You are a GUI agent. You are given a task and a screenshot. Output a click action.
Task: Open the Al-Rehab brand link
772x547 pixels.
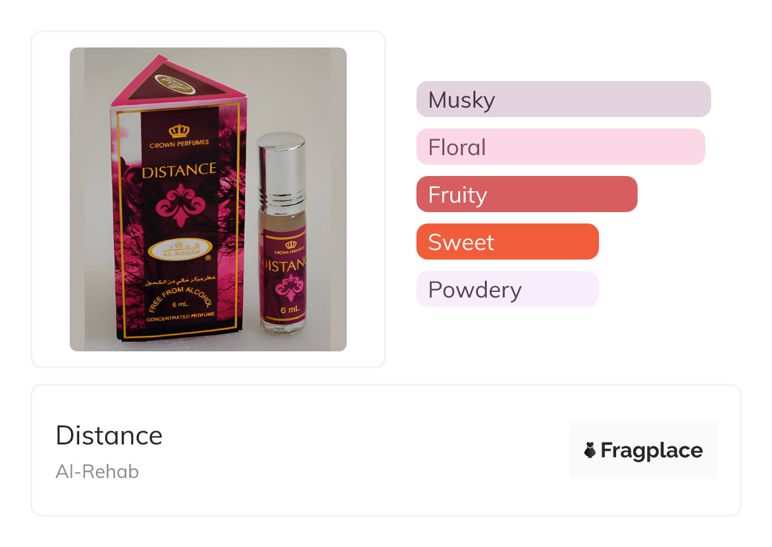pyautogui.click(x=97, y=472)
